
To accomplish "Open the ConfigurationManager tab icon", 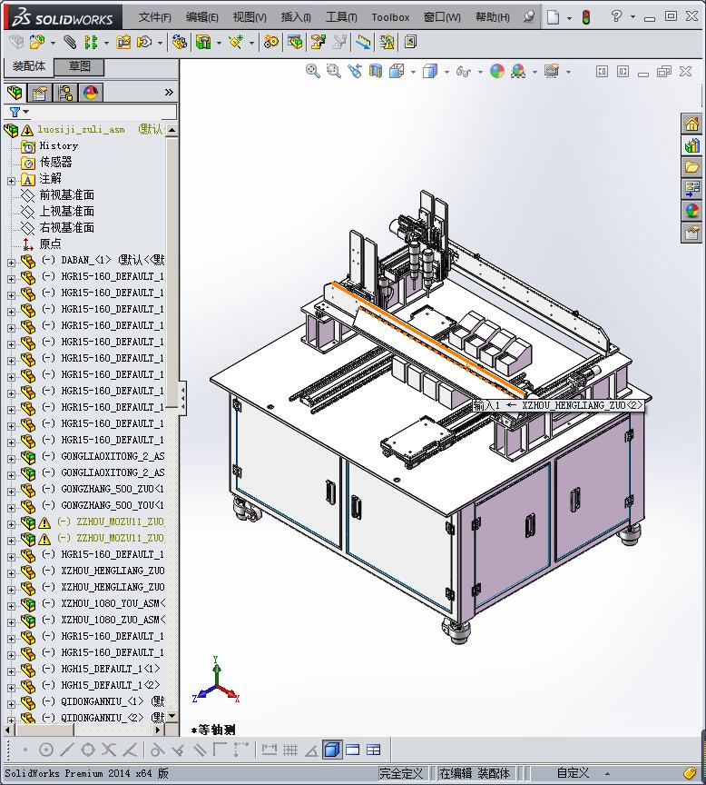I will 65,93.
